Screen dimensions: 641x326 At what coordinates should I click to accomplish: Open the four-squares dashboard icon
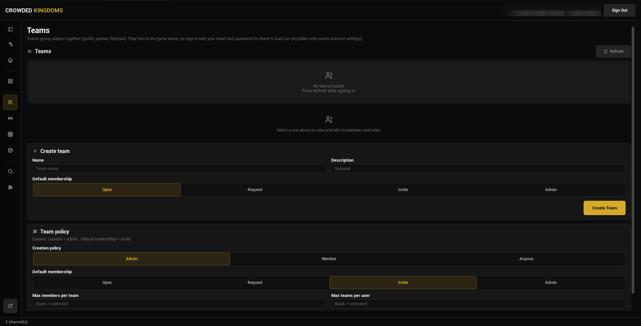(10, 81)
